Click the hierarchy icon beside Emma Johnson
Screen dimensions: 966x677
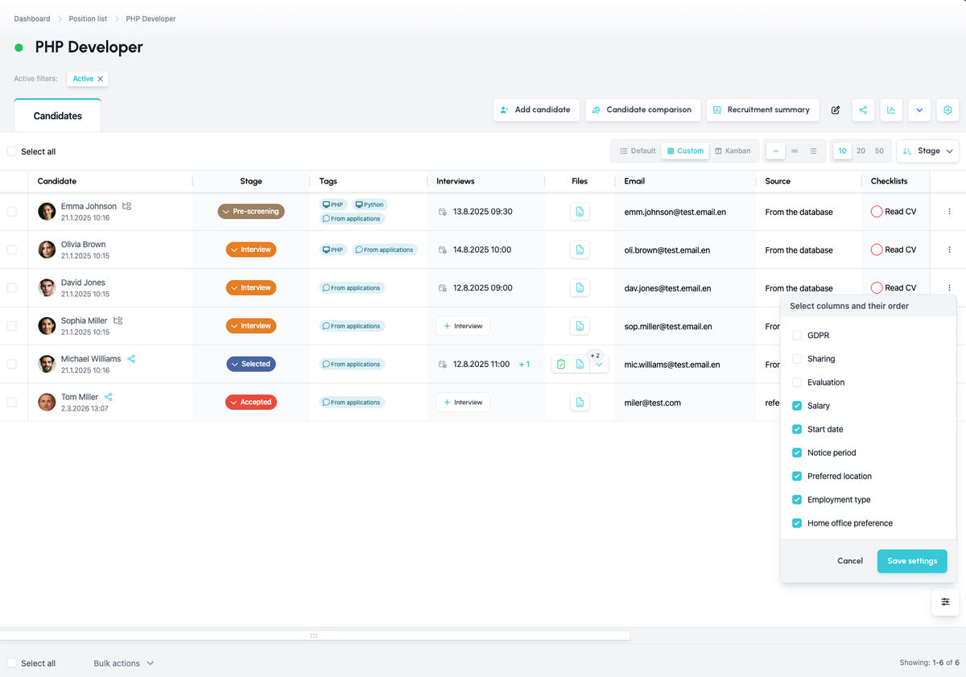[x=126, y=206]
